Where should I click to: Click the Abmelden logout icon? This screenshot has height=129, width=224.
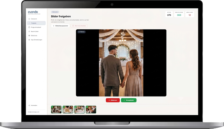(x=29, y=105)
